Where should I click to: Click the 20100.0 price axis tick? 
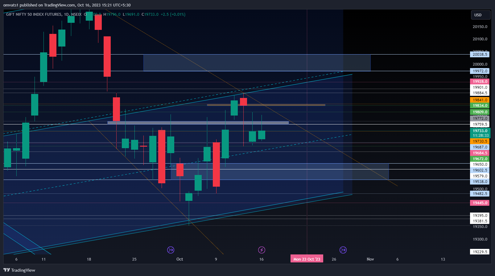[x=480, y=39]
